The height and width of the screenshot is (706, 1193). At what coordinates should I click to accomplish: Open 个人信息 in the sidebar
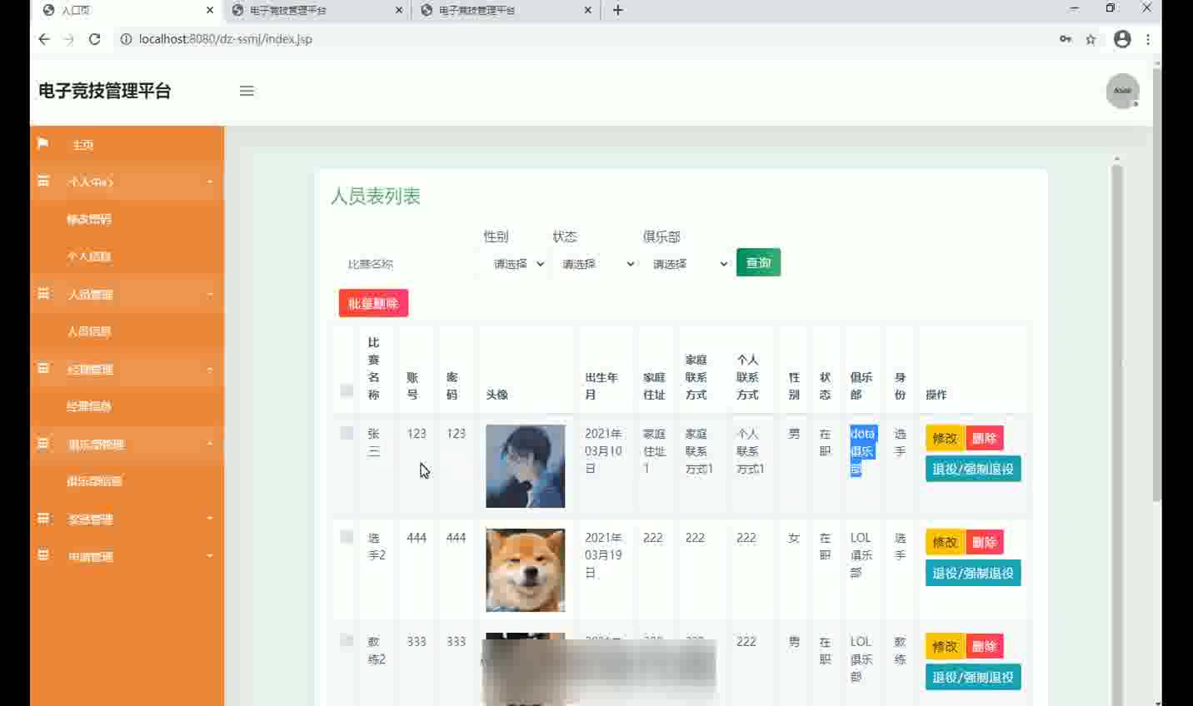tap(89, 256)
